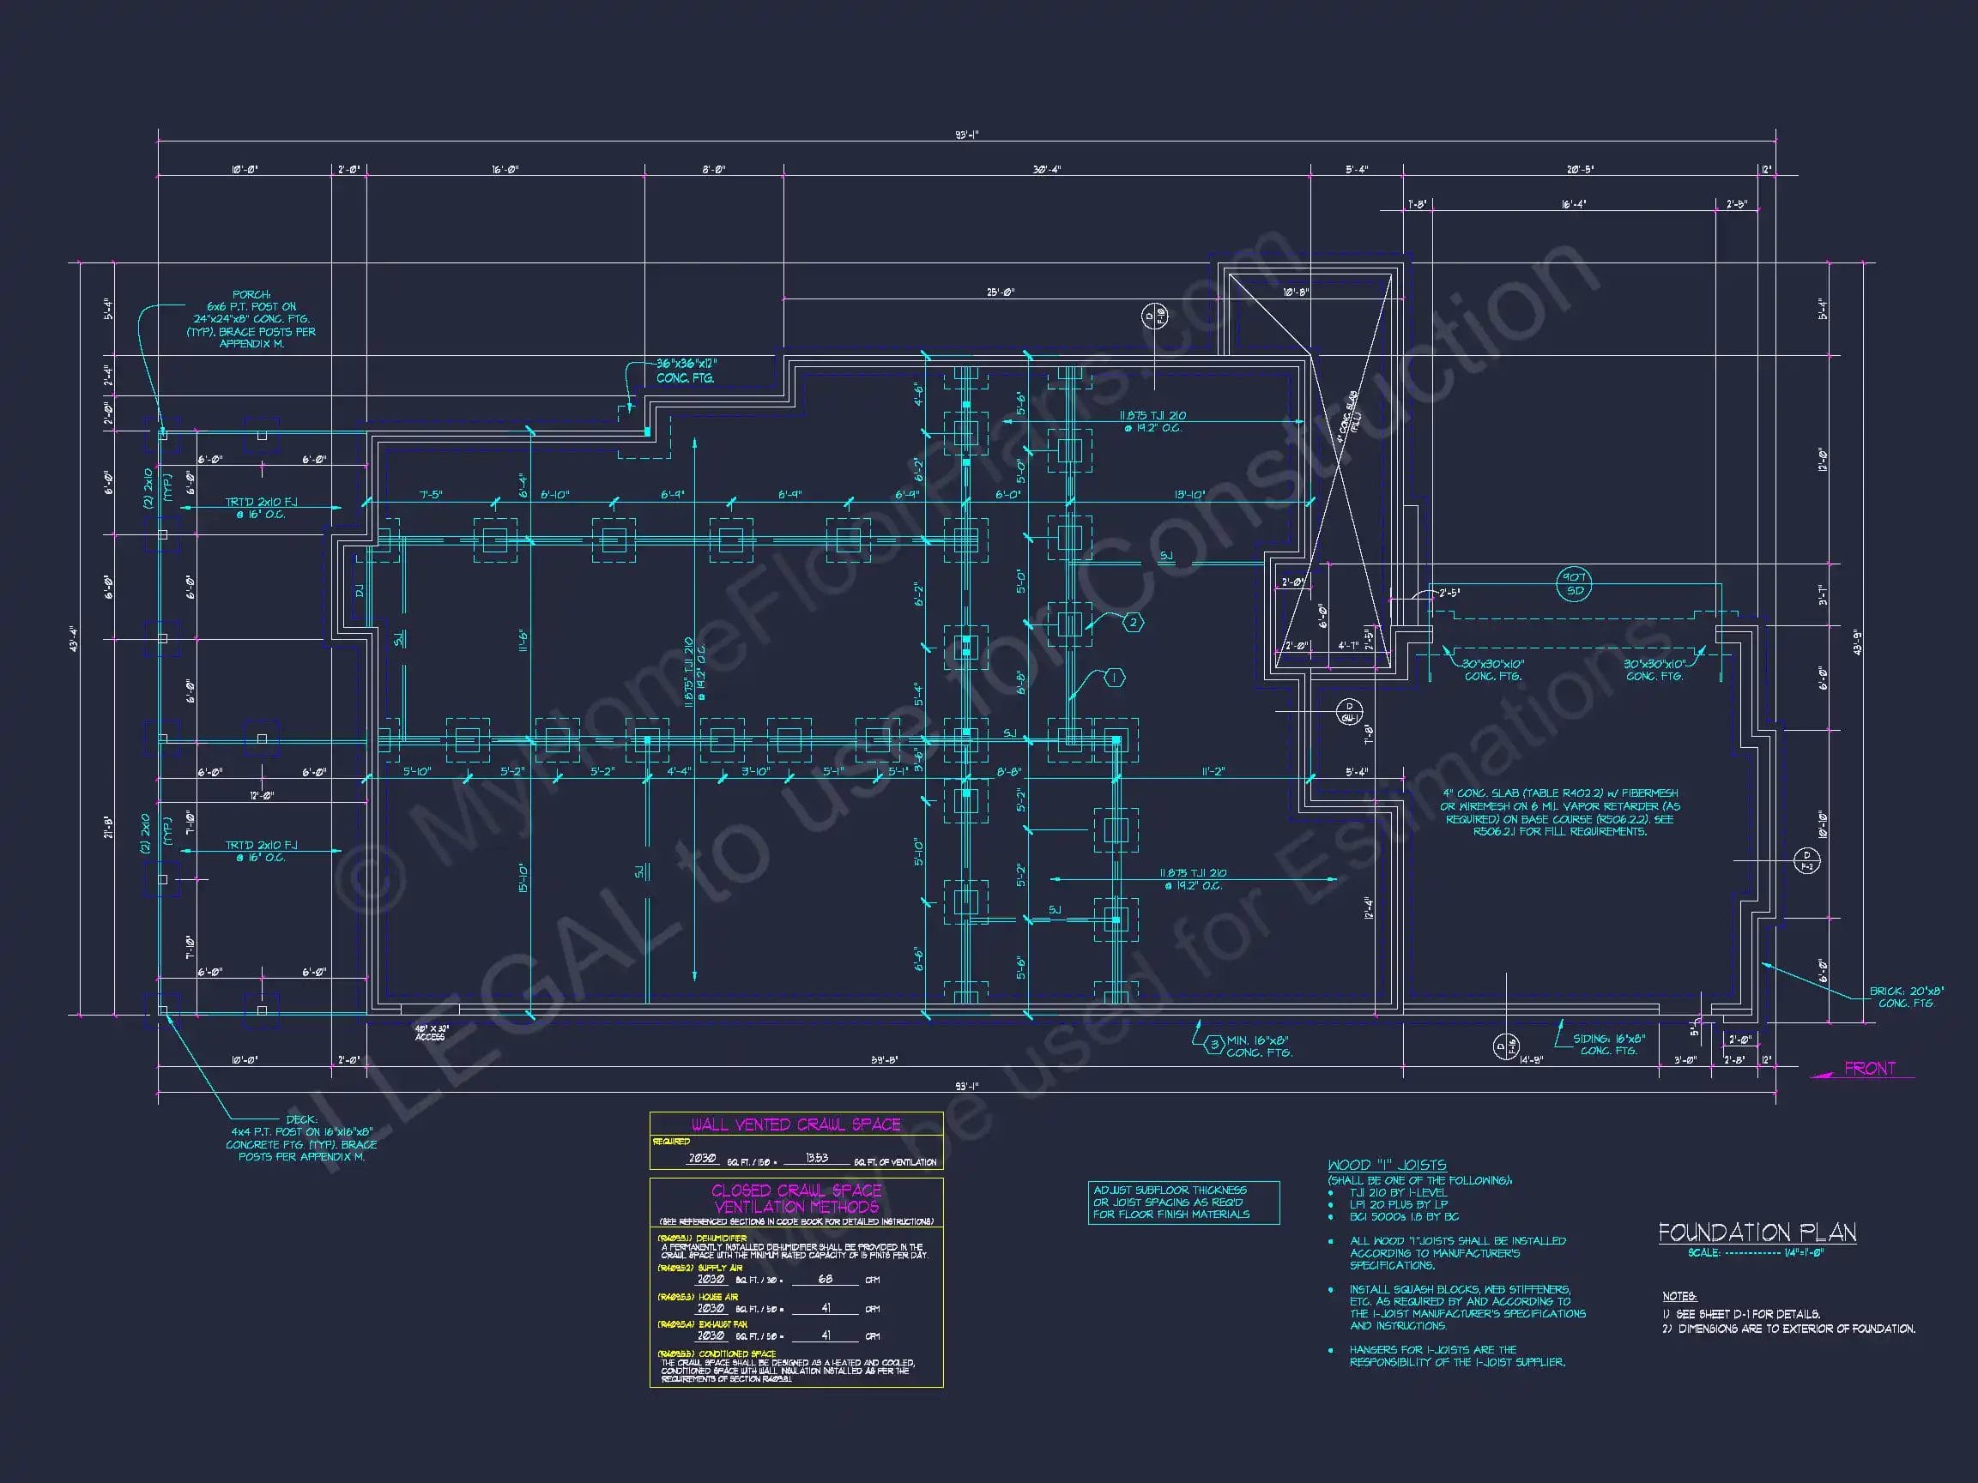Select the D/F-2 detail callout bubble
The height and width of the screenshot is (1483, 1978).
(1806, 860)
